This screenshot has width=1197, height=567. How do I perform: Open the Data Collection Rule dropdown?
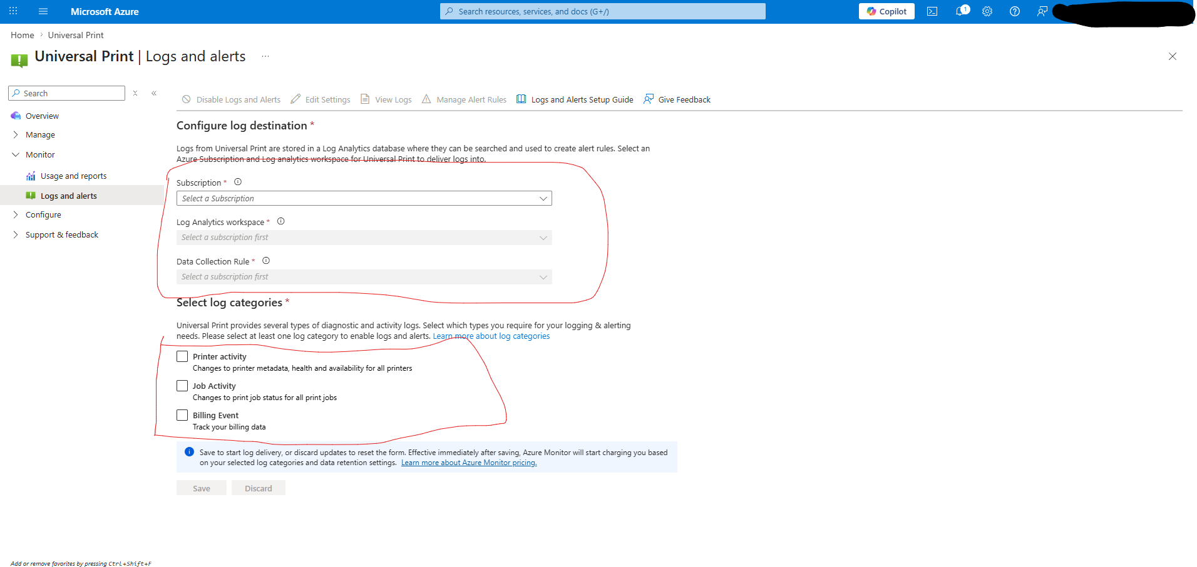click(364, 277)
